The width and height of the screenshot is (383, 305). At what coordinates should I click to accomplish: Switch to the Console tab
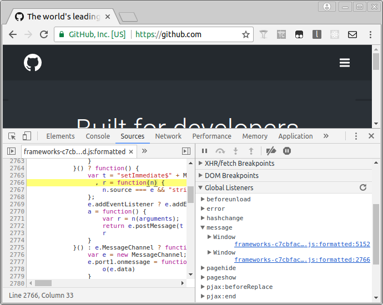(x=98, y=136)
